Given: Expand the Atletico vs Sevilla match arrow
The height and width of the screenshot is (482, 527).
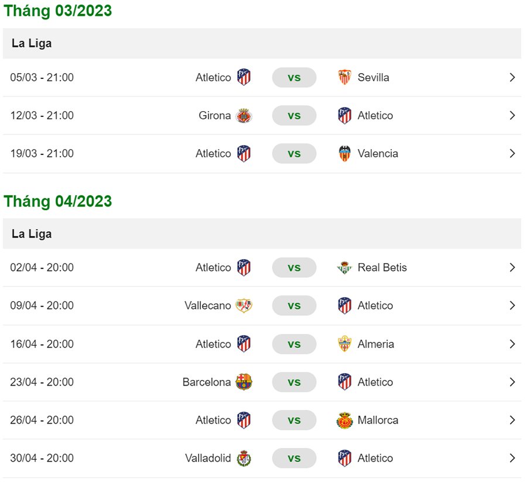Looking at the screenshot, I should [x=512, y=77].
